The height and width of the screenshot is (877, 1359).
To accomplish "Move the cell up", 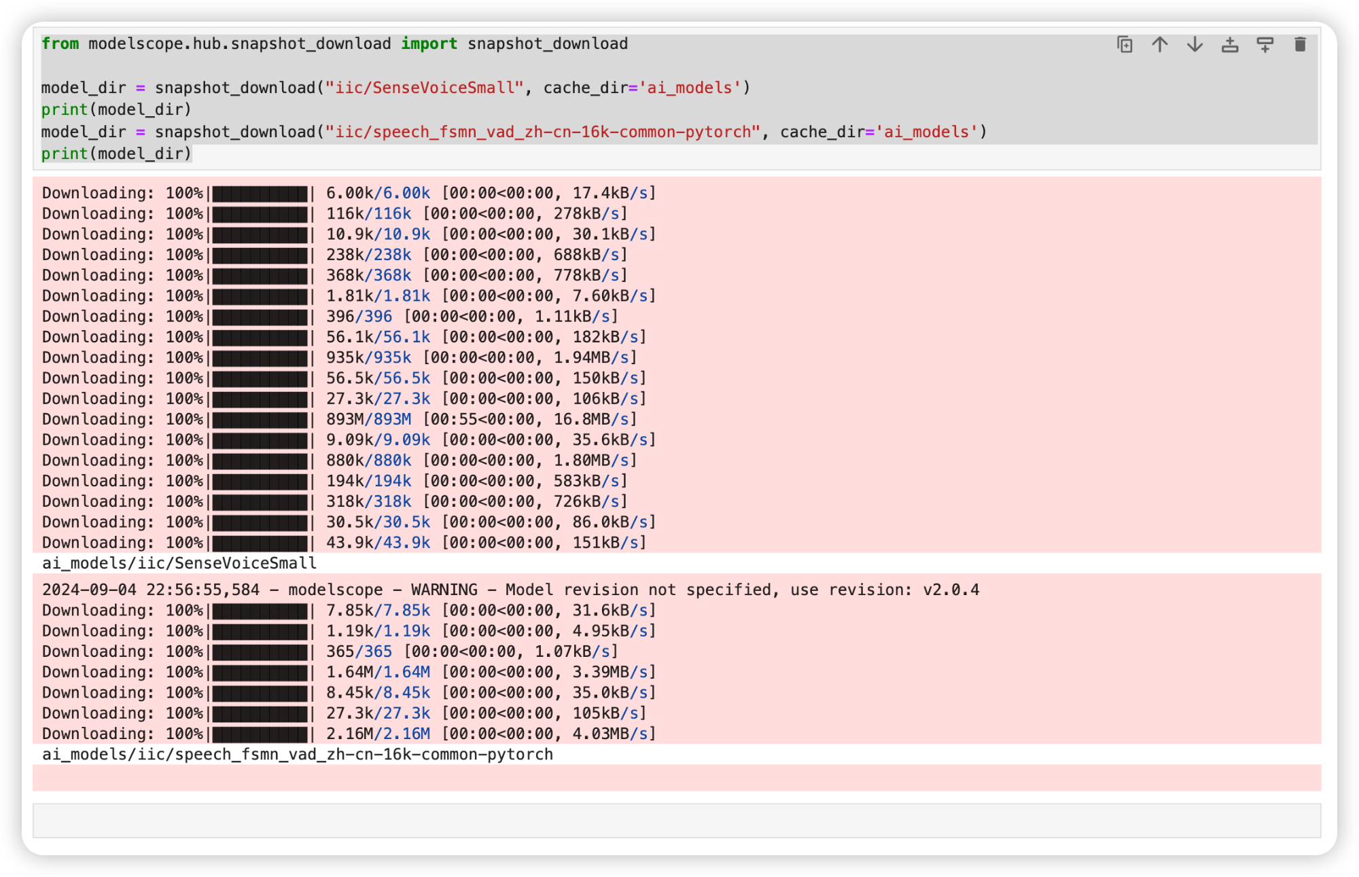I will click(1160, 45).
